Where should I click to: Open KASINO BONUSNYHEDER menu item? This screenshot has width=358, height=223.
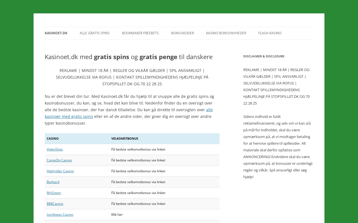click(x=226, y=33)
